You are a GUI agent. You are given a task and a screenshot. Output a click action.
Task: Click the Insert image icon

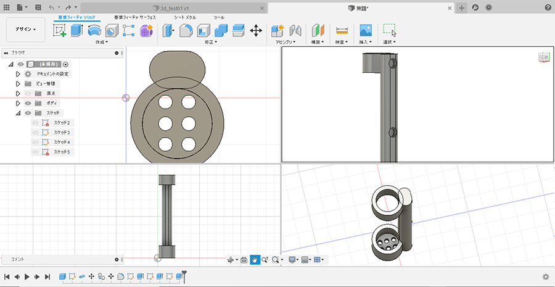click(x=366, y=30)
